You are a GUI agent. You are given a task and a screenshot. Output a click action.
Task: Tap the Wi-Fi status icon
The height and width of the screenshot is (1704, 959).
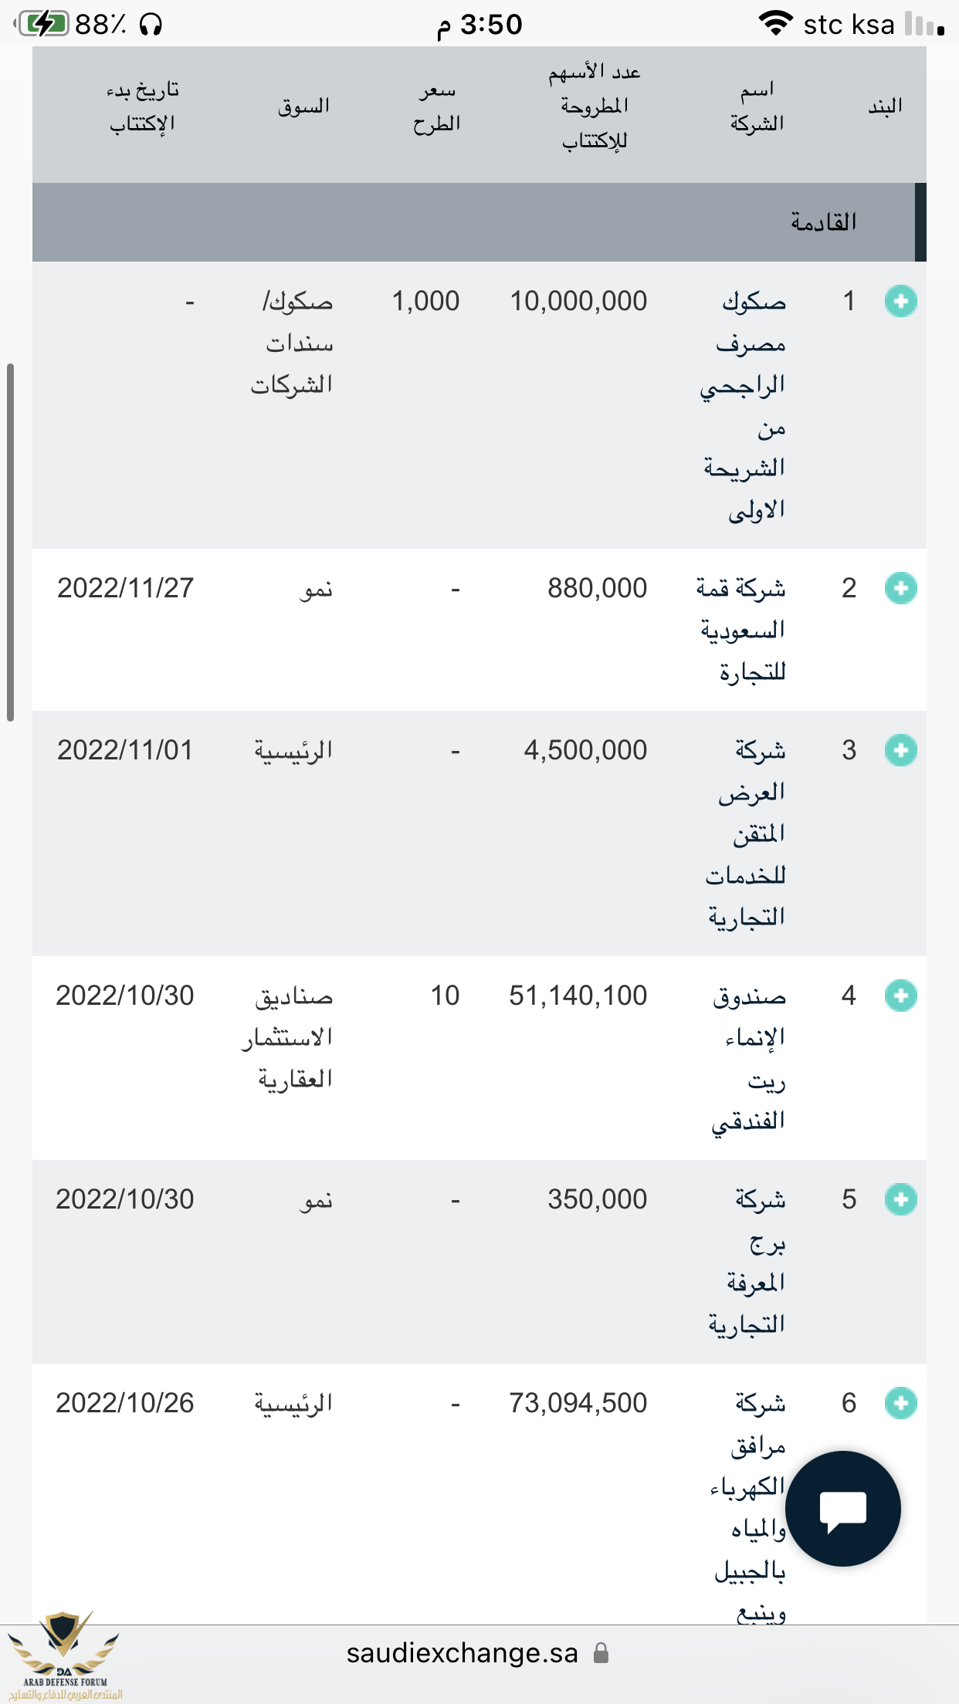point(775,24)
